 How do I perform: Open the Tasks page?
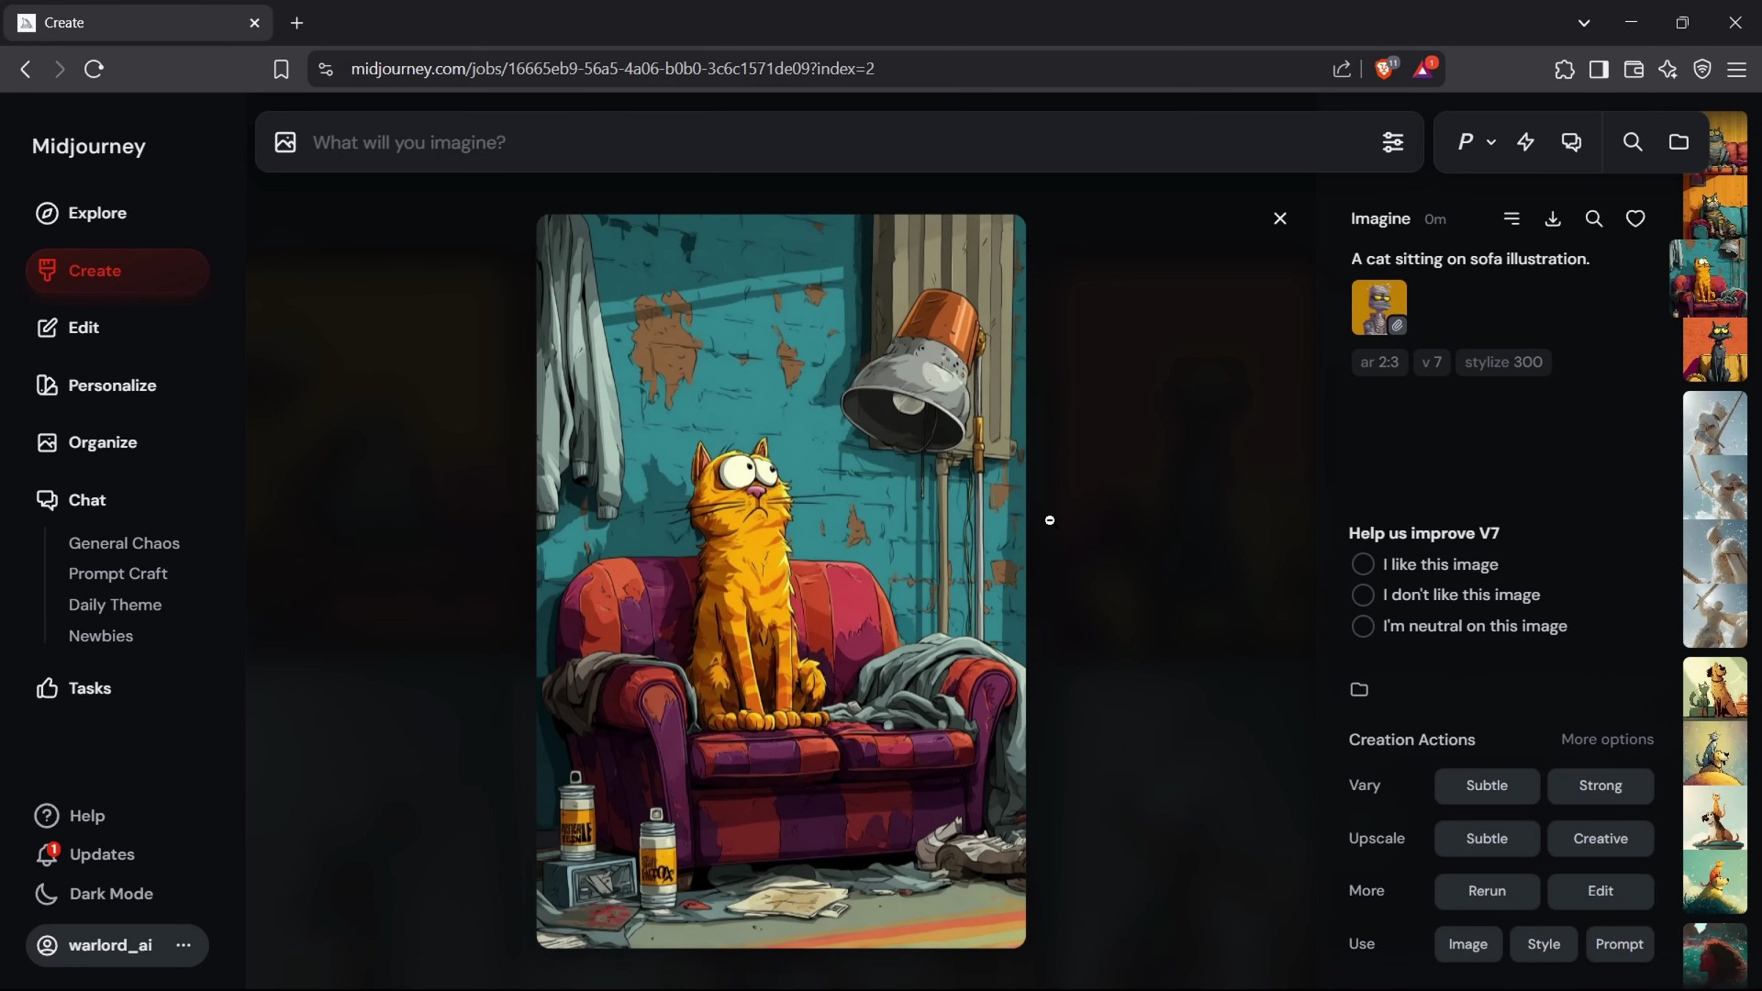74,688
